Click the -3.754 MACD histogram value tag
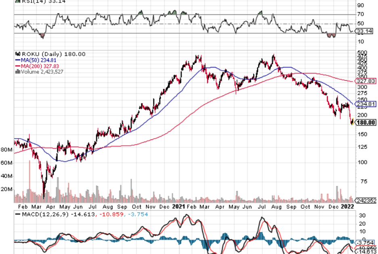The width and height of the screenshot is (378, 254). 365,242
